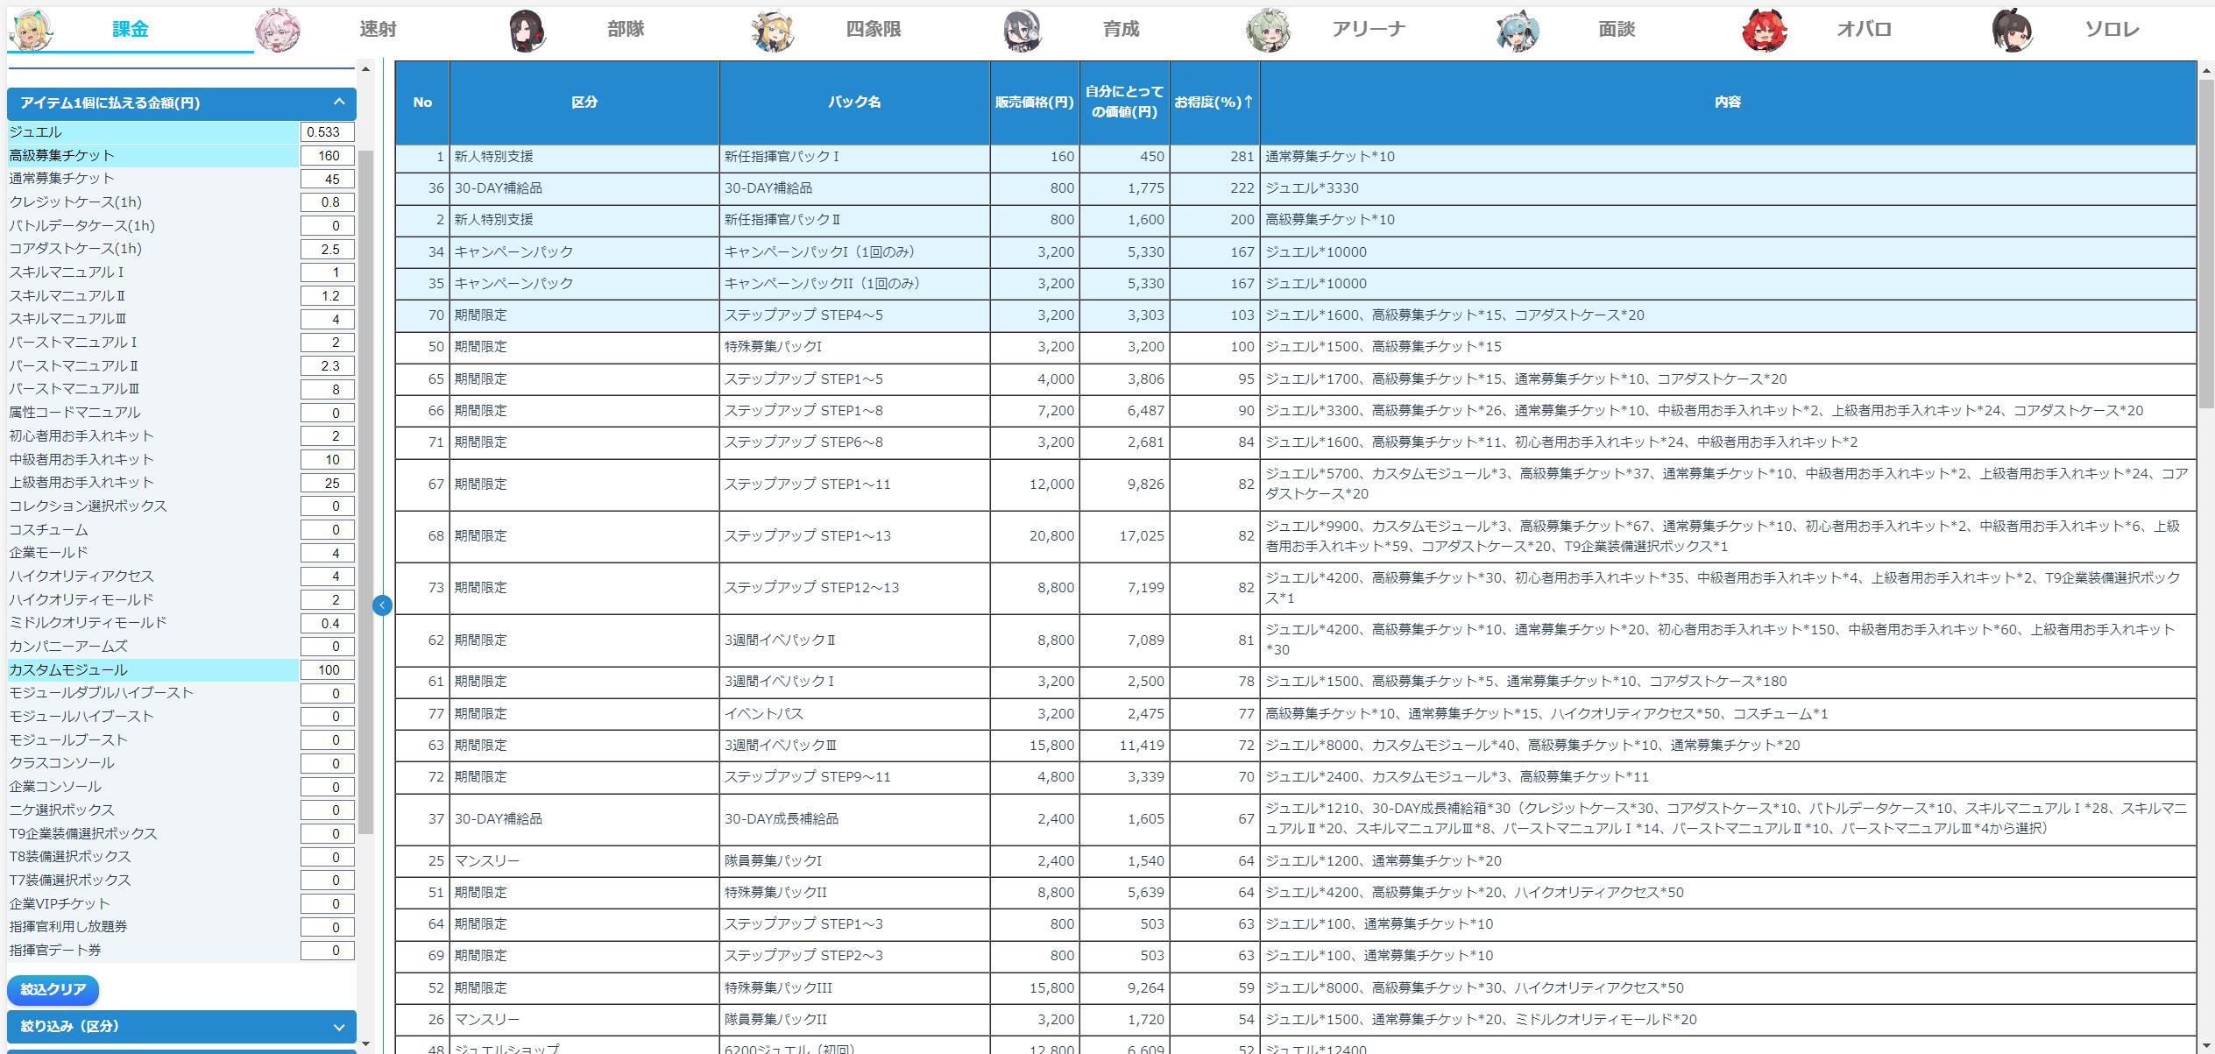Viewport: 2215px width, 1054px height.
Task: Click the sidebar vertical scrollbar thumb
Action: click(x=366, y=491)
